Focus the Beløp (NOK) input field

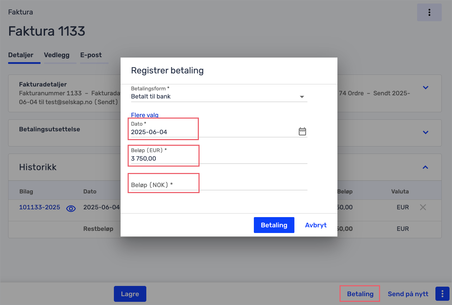click(219, 185)
